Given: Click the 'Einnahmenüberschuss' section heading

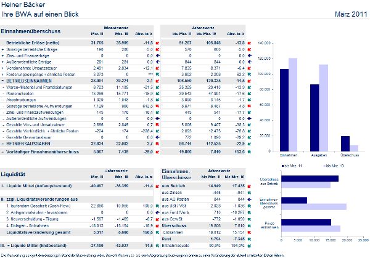Looking at the screenshot, I should [31, 31].
